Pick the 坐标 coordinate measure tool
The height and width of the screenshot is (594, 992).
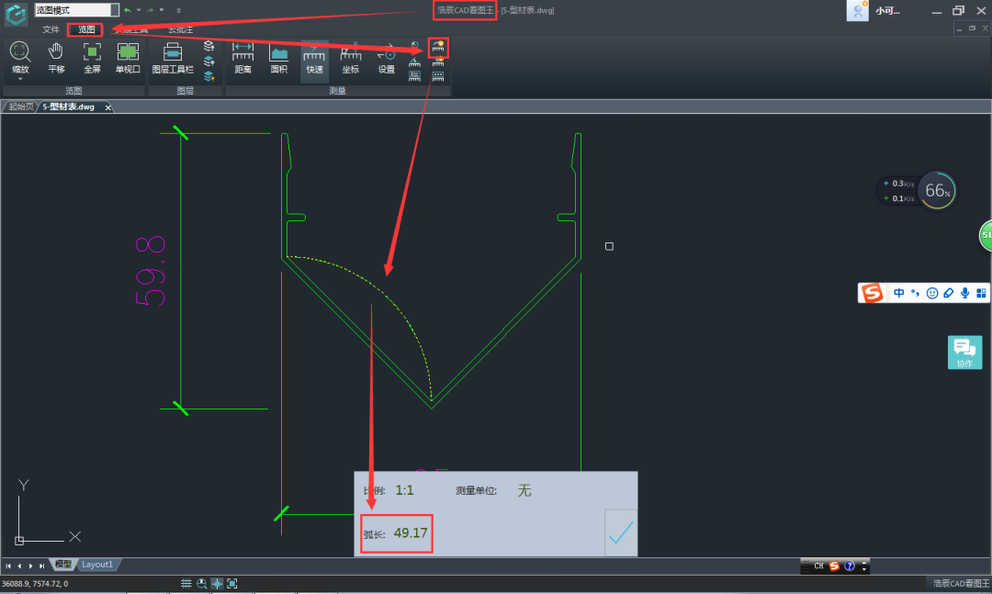pos(351,57)
